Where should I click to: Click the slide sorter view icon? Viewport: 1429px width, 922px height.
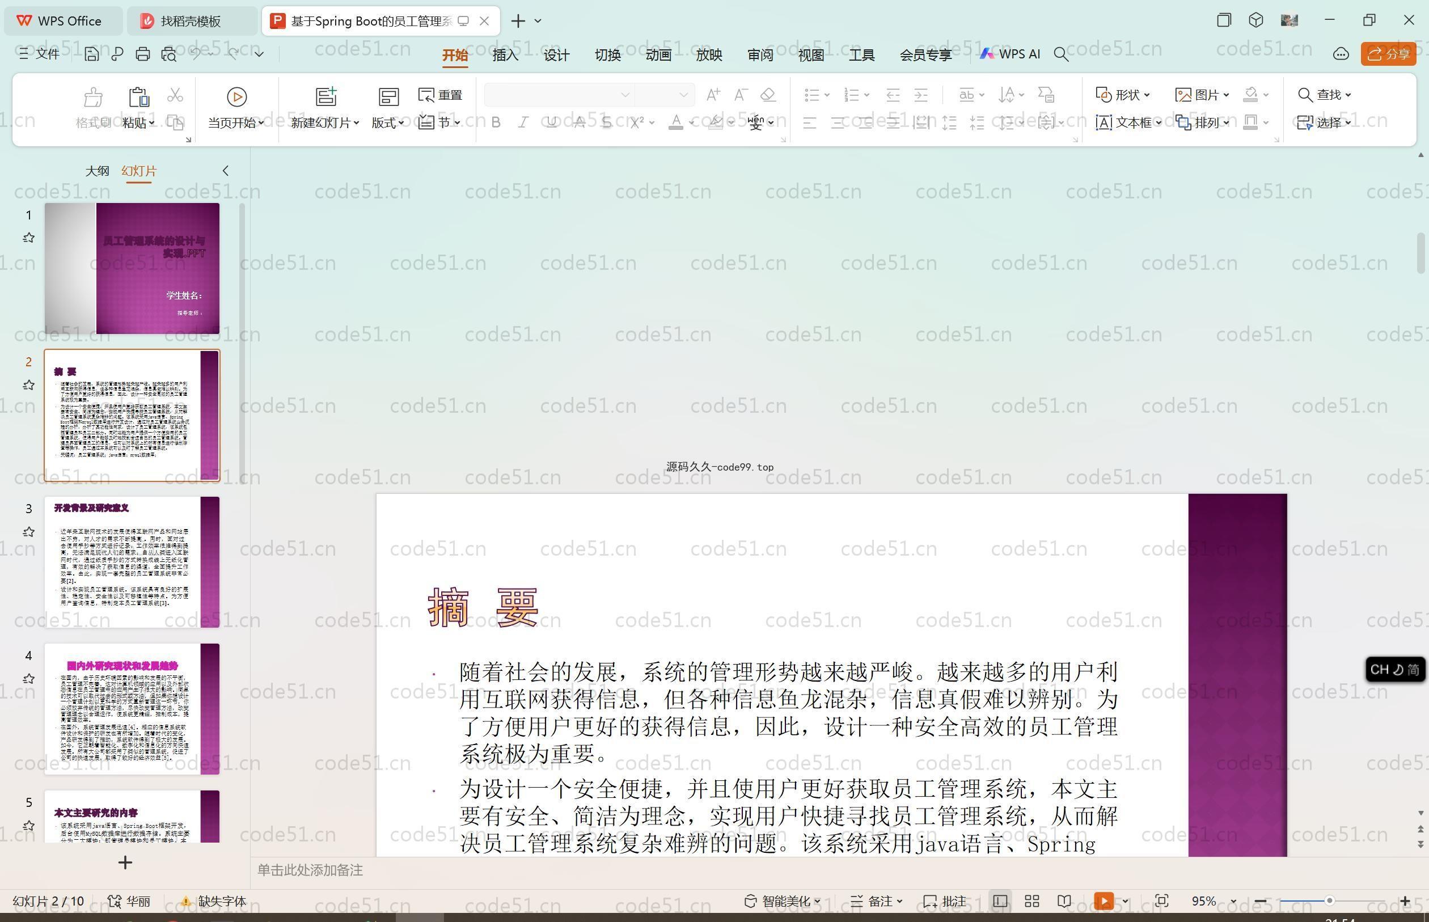click(1031, 901)
